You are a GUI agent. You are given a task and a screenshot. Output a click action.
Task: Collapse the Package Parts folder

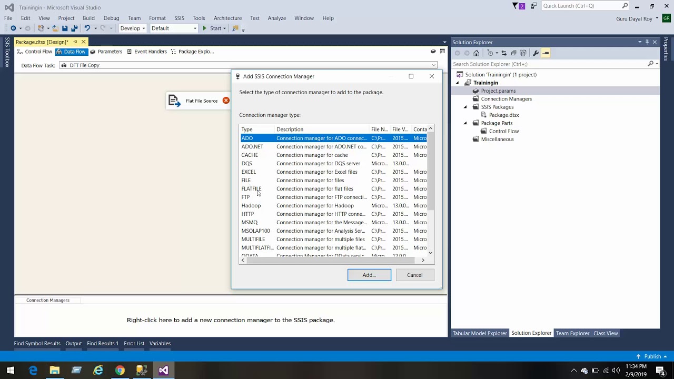465,123
